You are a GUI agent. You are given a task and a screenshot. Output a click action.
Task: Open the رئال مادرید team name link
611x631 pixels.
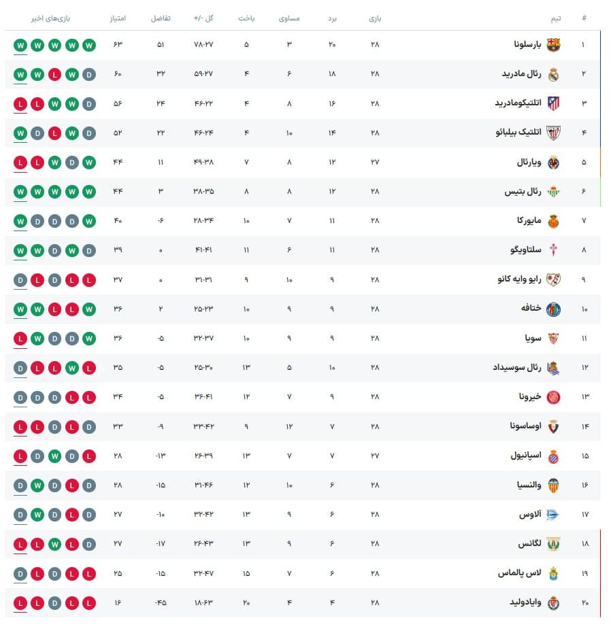click(x=521, y=73)
